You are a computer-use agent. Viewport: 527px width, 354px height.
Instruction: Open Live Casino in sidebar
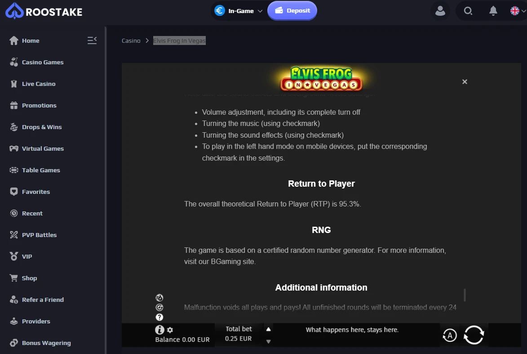(38, 84)
